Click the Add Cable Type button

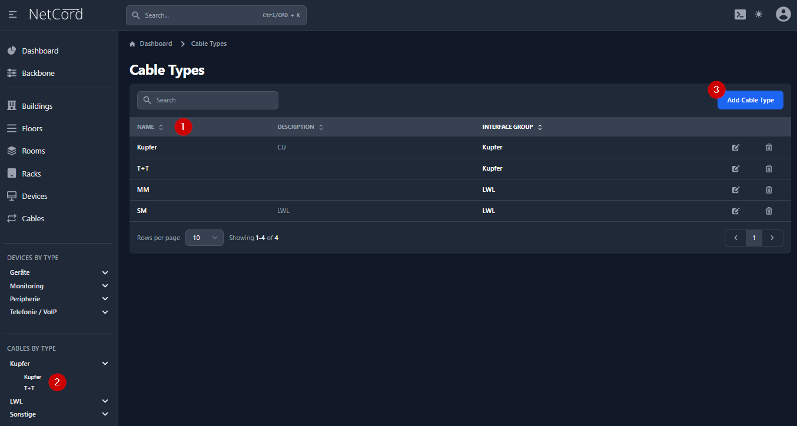[x=750, y=100]
